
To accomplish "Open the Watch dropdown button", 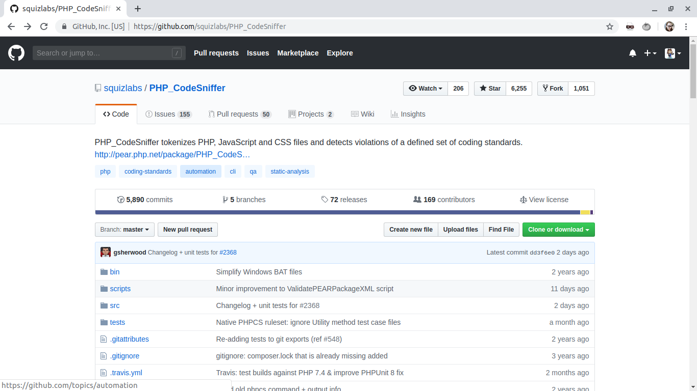I will 426,89.
